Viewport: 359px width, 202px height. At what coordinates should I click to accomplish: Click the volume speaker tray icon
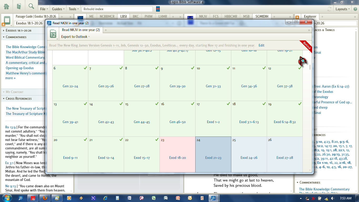coord(333,198)
